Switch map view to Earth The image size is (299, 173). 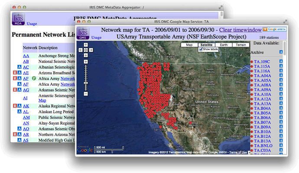click(224, 45)
